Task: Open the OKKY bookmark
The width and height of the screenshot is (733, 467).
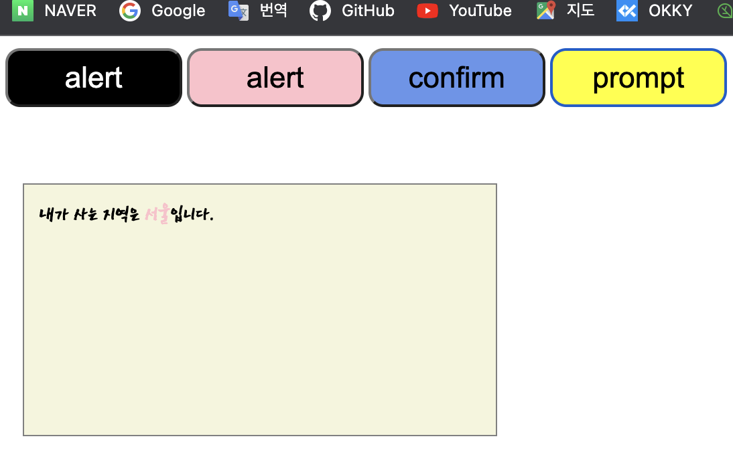Action: coord(655,11)
